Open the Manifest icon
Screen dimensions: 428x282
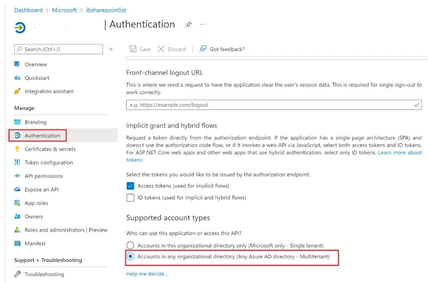click(17, 244)
